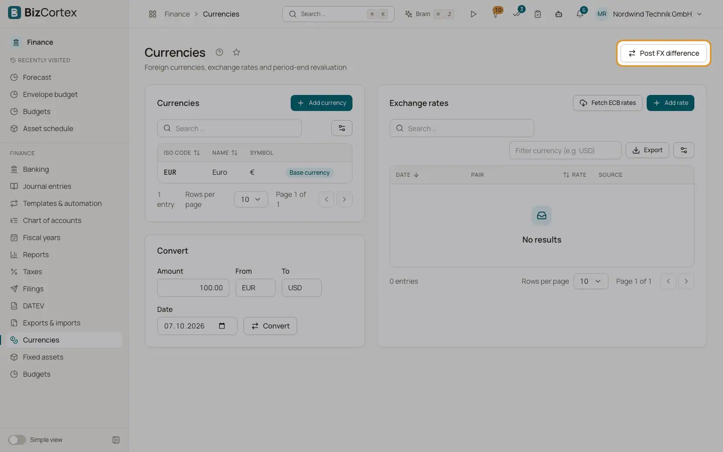Screen dimensions: 723x452
Task: Click Fetch ECB rates button
Action: pyautogui.click(x=608, y=103)
